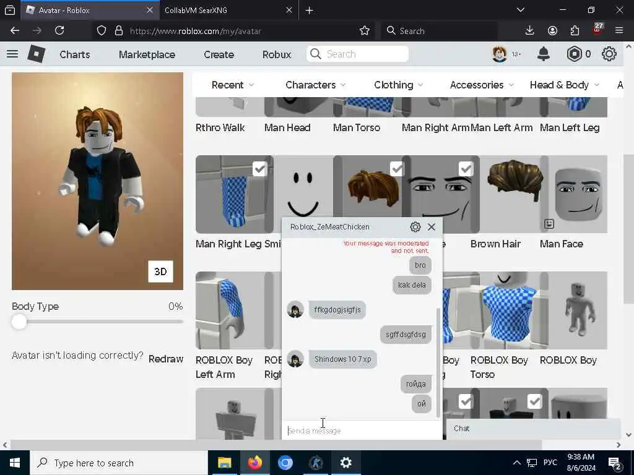The height and width of the screenshot is (475, 634).
Task: Expand the Recent dropdown
Action: coord(233,85)
